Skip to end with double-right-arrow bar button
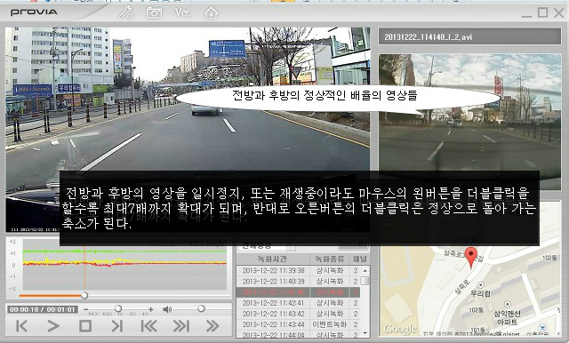Viewport: 569px width, 343px height. tap(180, 326)
